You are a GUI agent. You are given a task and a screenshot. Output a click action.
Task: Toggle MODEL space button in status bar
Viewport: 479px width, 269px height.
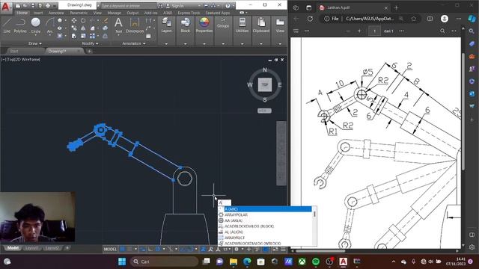coord(110,249)
